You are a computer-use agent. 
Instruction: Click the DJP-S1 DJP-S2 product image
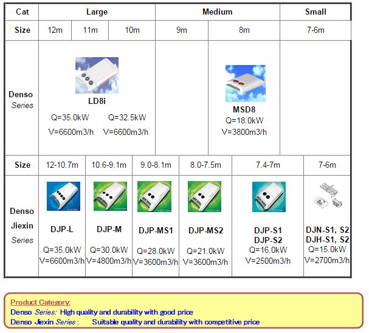pyautogui.click(x=269, y=197)
